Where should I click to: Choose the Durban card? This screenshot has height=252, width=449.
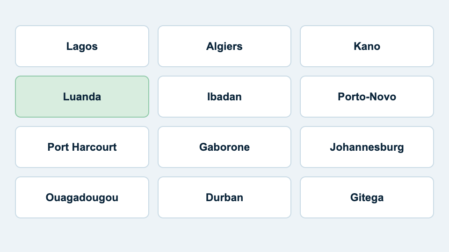click(224, 197)
